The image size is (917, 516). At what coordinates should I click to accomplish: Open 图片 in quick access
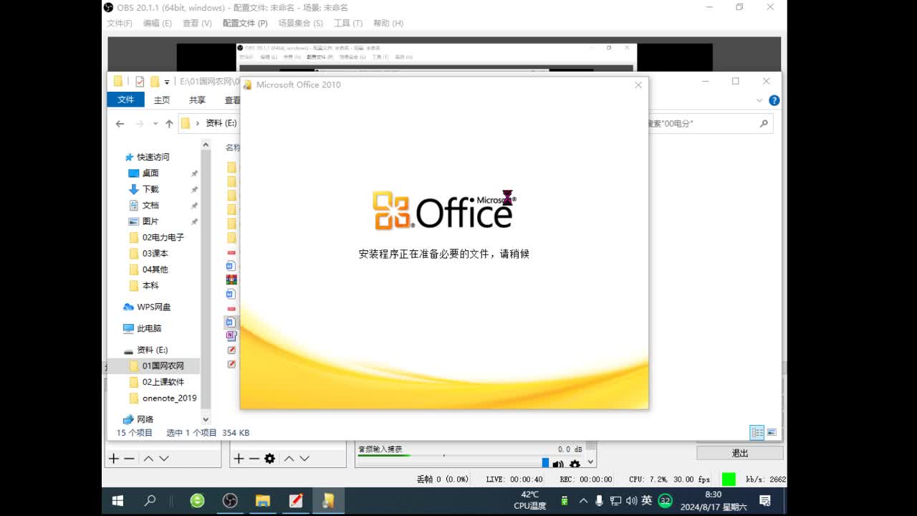point(150,221)
